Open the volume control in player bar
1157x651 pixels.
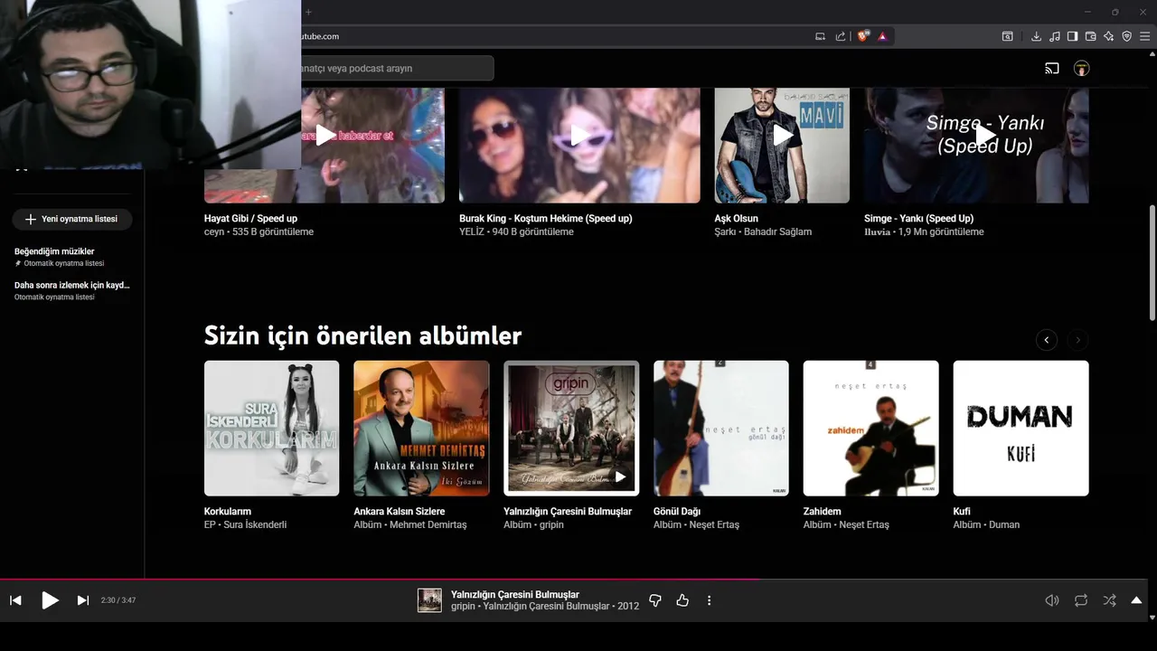pyautogui.click(x=1052, y=600)
